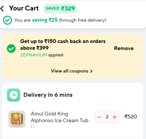This screenshot has width=146, height=139.
Task: Open View all coupons
Action: coord(72,71)
